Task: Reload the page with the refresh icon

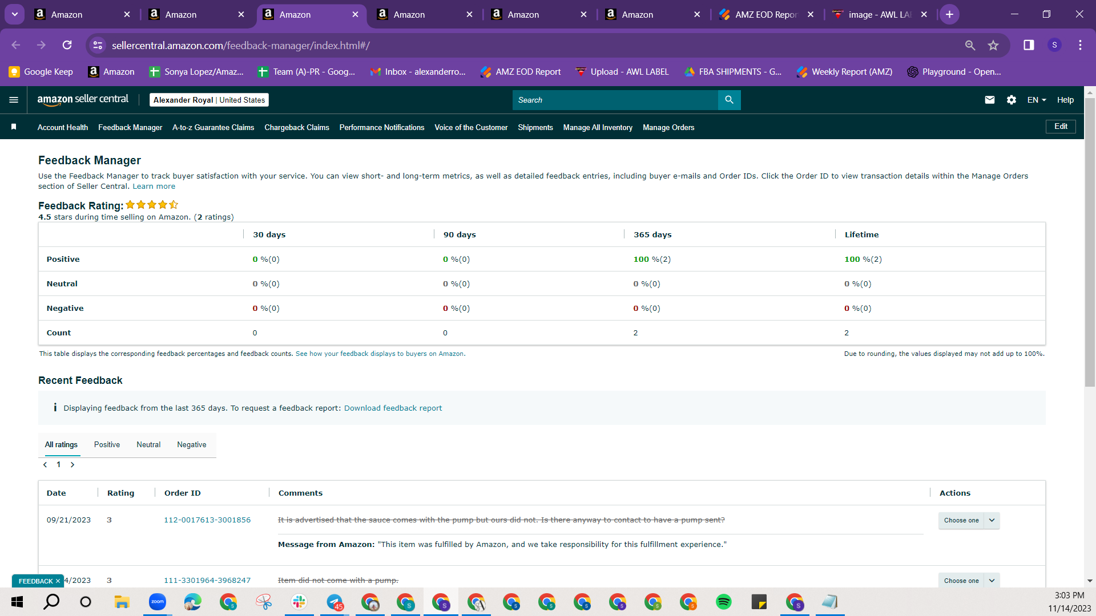Action: tap(67, 45)
